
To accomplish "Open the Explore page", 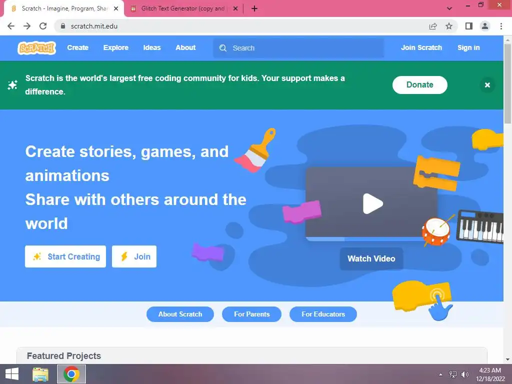I will (116, 47).
